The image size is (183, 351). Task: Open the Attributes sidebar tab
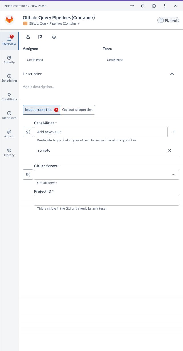[x=9, y=115]
